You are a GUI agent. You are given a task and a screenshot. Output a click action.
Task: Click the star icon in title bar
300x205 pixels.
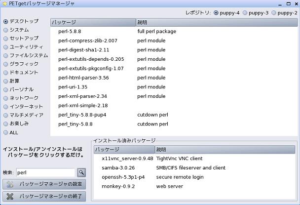pos(4,3)
